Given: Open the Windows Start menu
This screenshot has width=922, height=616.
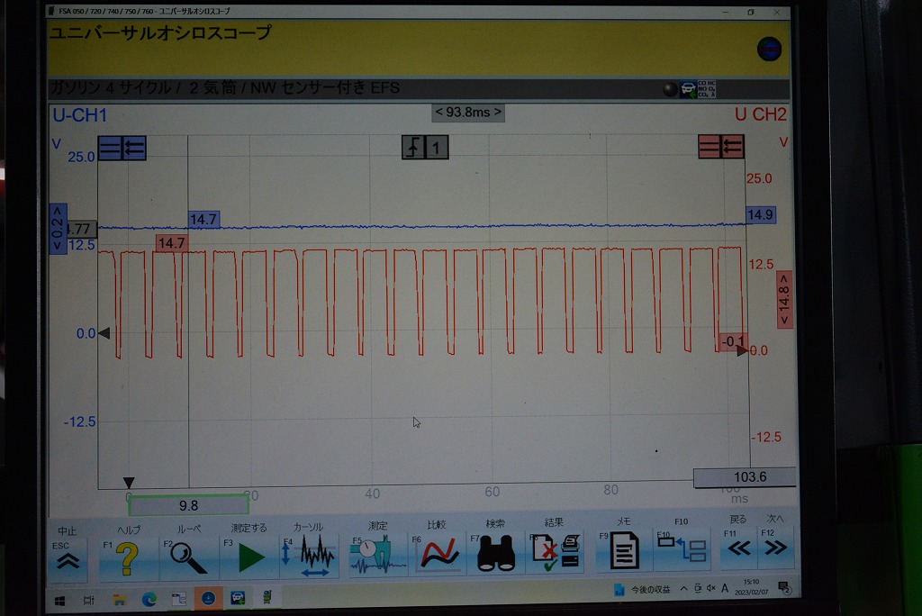Looking at the screenshot, I should 59,599.
